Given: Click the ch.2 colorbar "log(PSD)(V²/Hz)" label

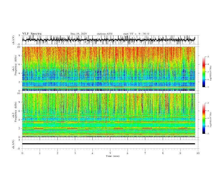Looking at the screenshot, I should tap(211, 119).
